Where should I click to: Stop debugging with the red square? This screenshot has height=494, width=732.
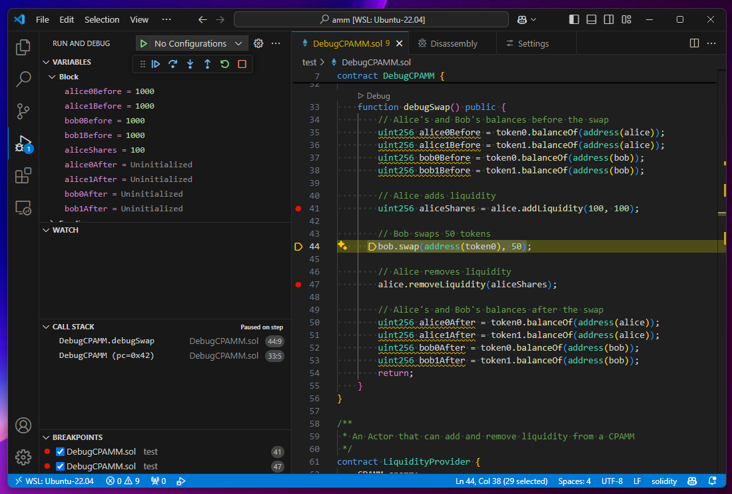(x=242, y=64)
